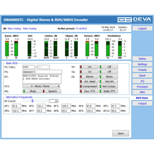Select Static PTY option
The height and width of the screenshot is (154, 154).
click(x=108, y=91)
